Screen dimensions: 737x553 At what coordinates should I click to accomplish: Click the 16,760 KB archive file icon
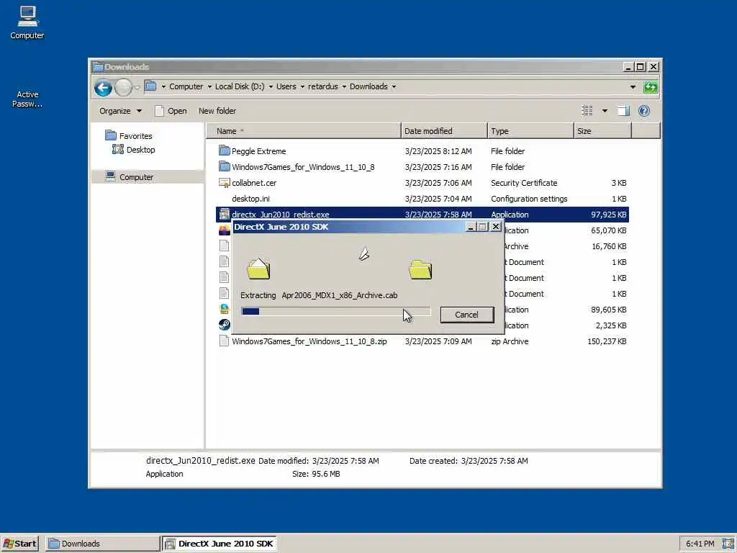[x=225, y=246]
